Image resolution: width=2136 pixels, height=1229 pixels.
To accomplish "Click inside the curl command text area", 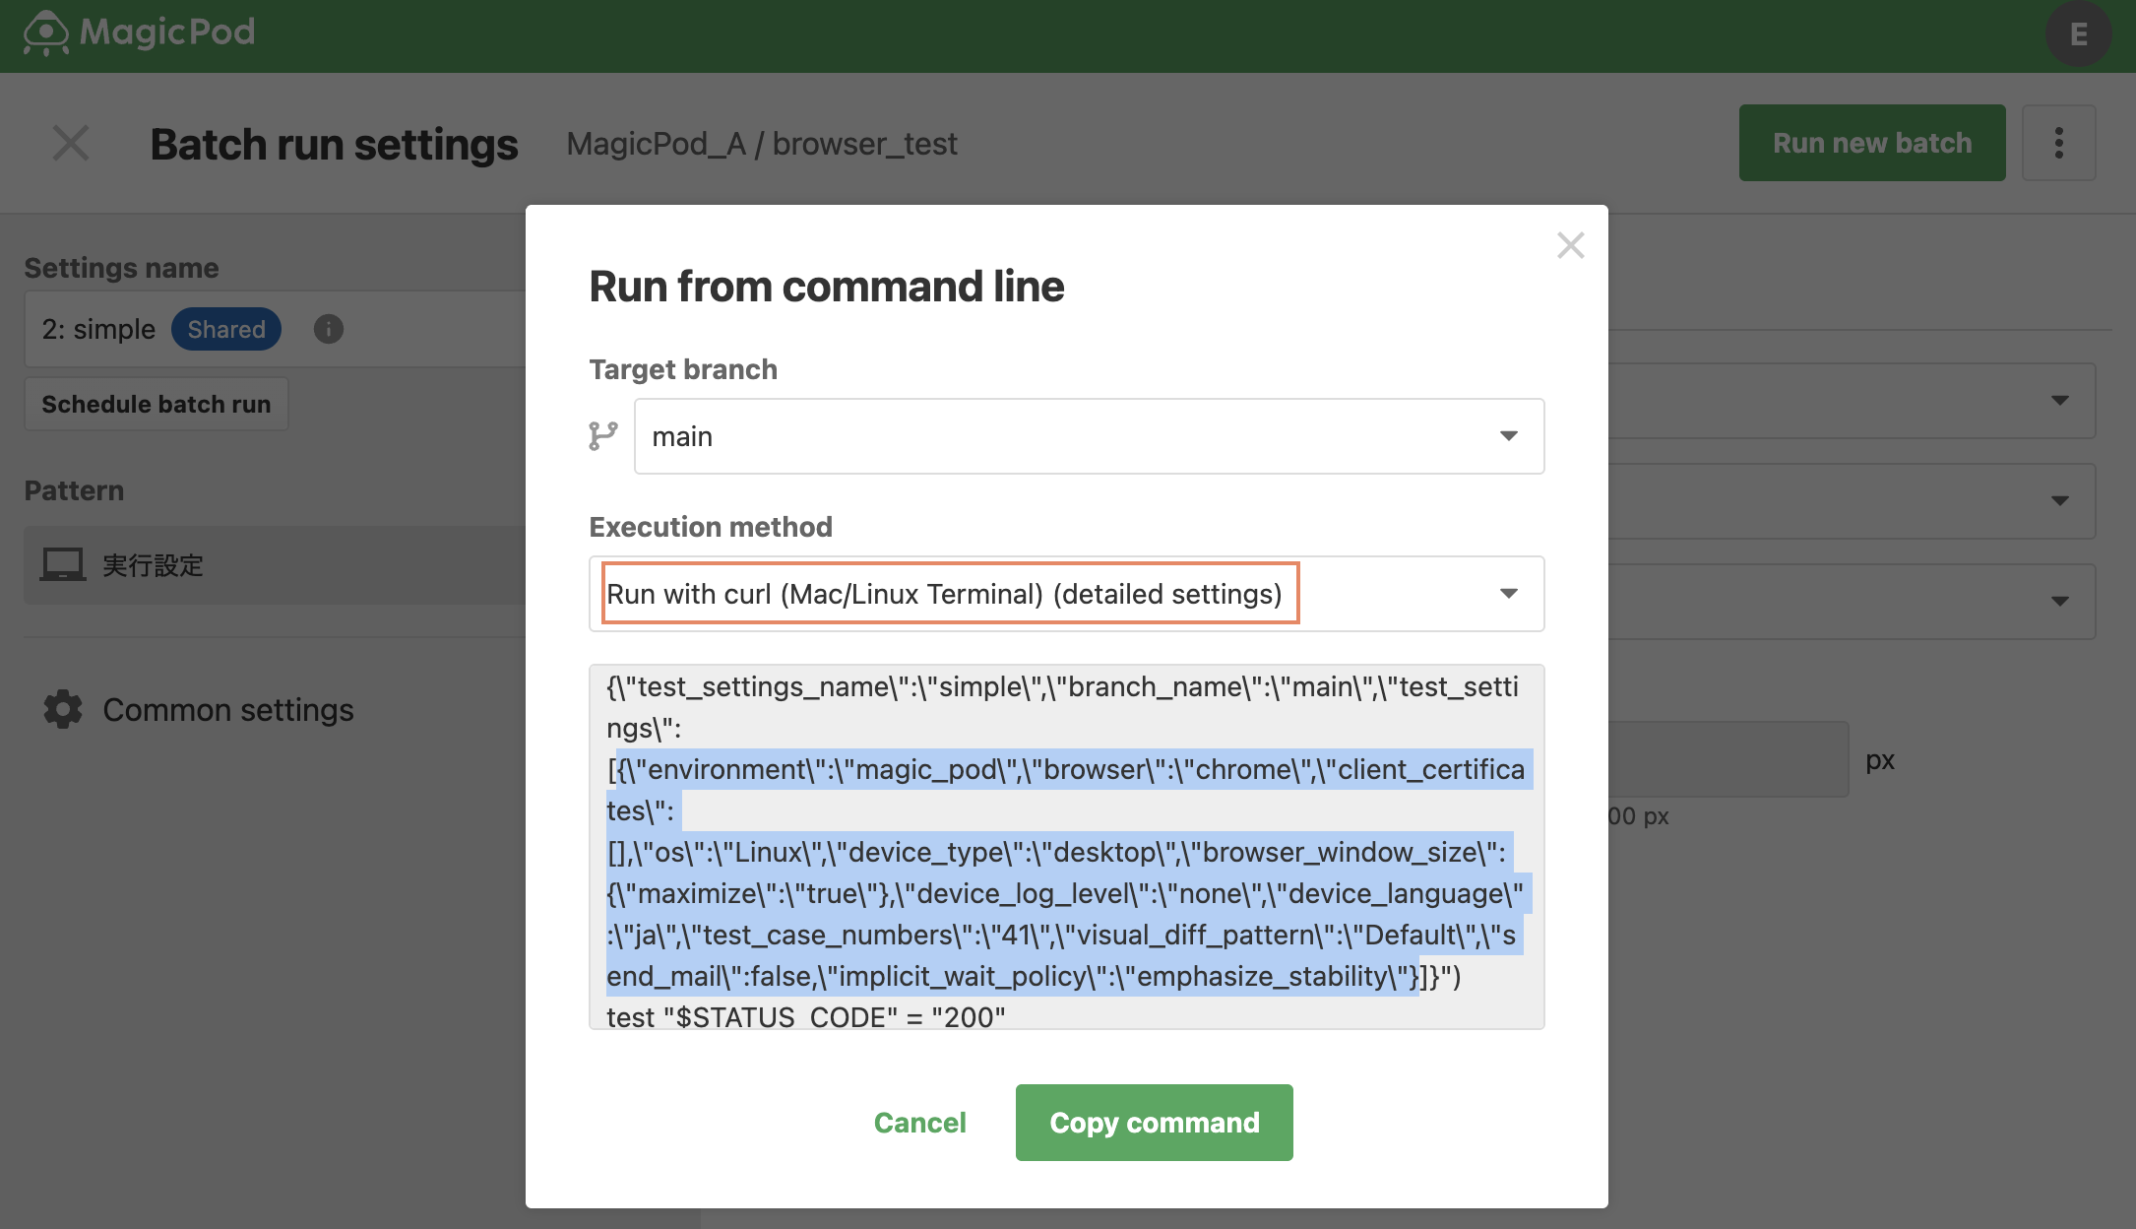I will [1066, 847].
